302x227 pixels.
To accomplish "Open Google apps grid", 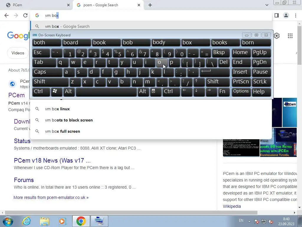I will point(290,36).
